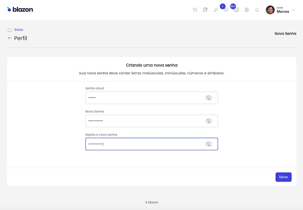
Task: Expand the Marcos user menu chevron
Action: coord(293,10)
